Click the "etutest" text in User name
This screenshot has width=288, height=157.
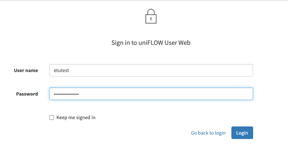click(x=61, y=70)
